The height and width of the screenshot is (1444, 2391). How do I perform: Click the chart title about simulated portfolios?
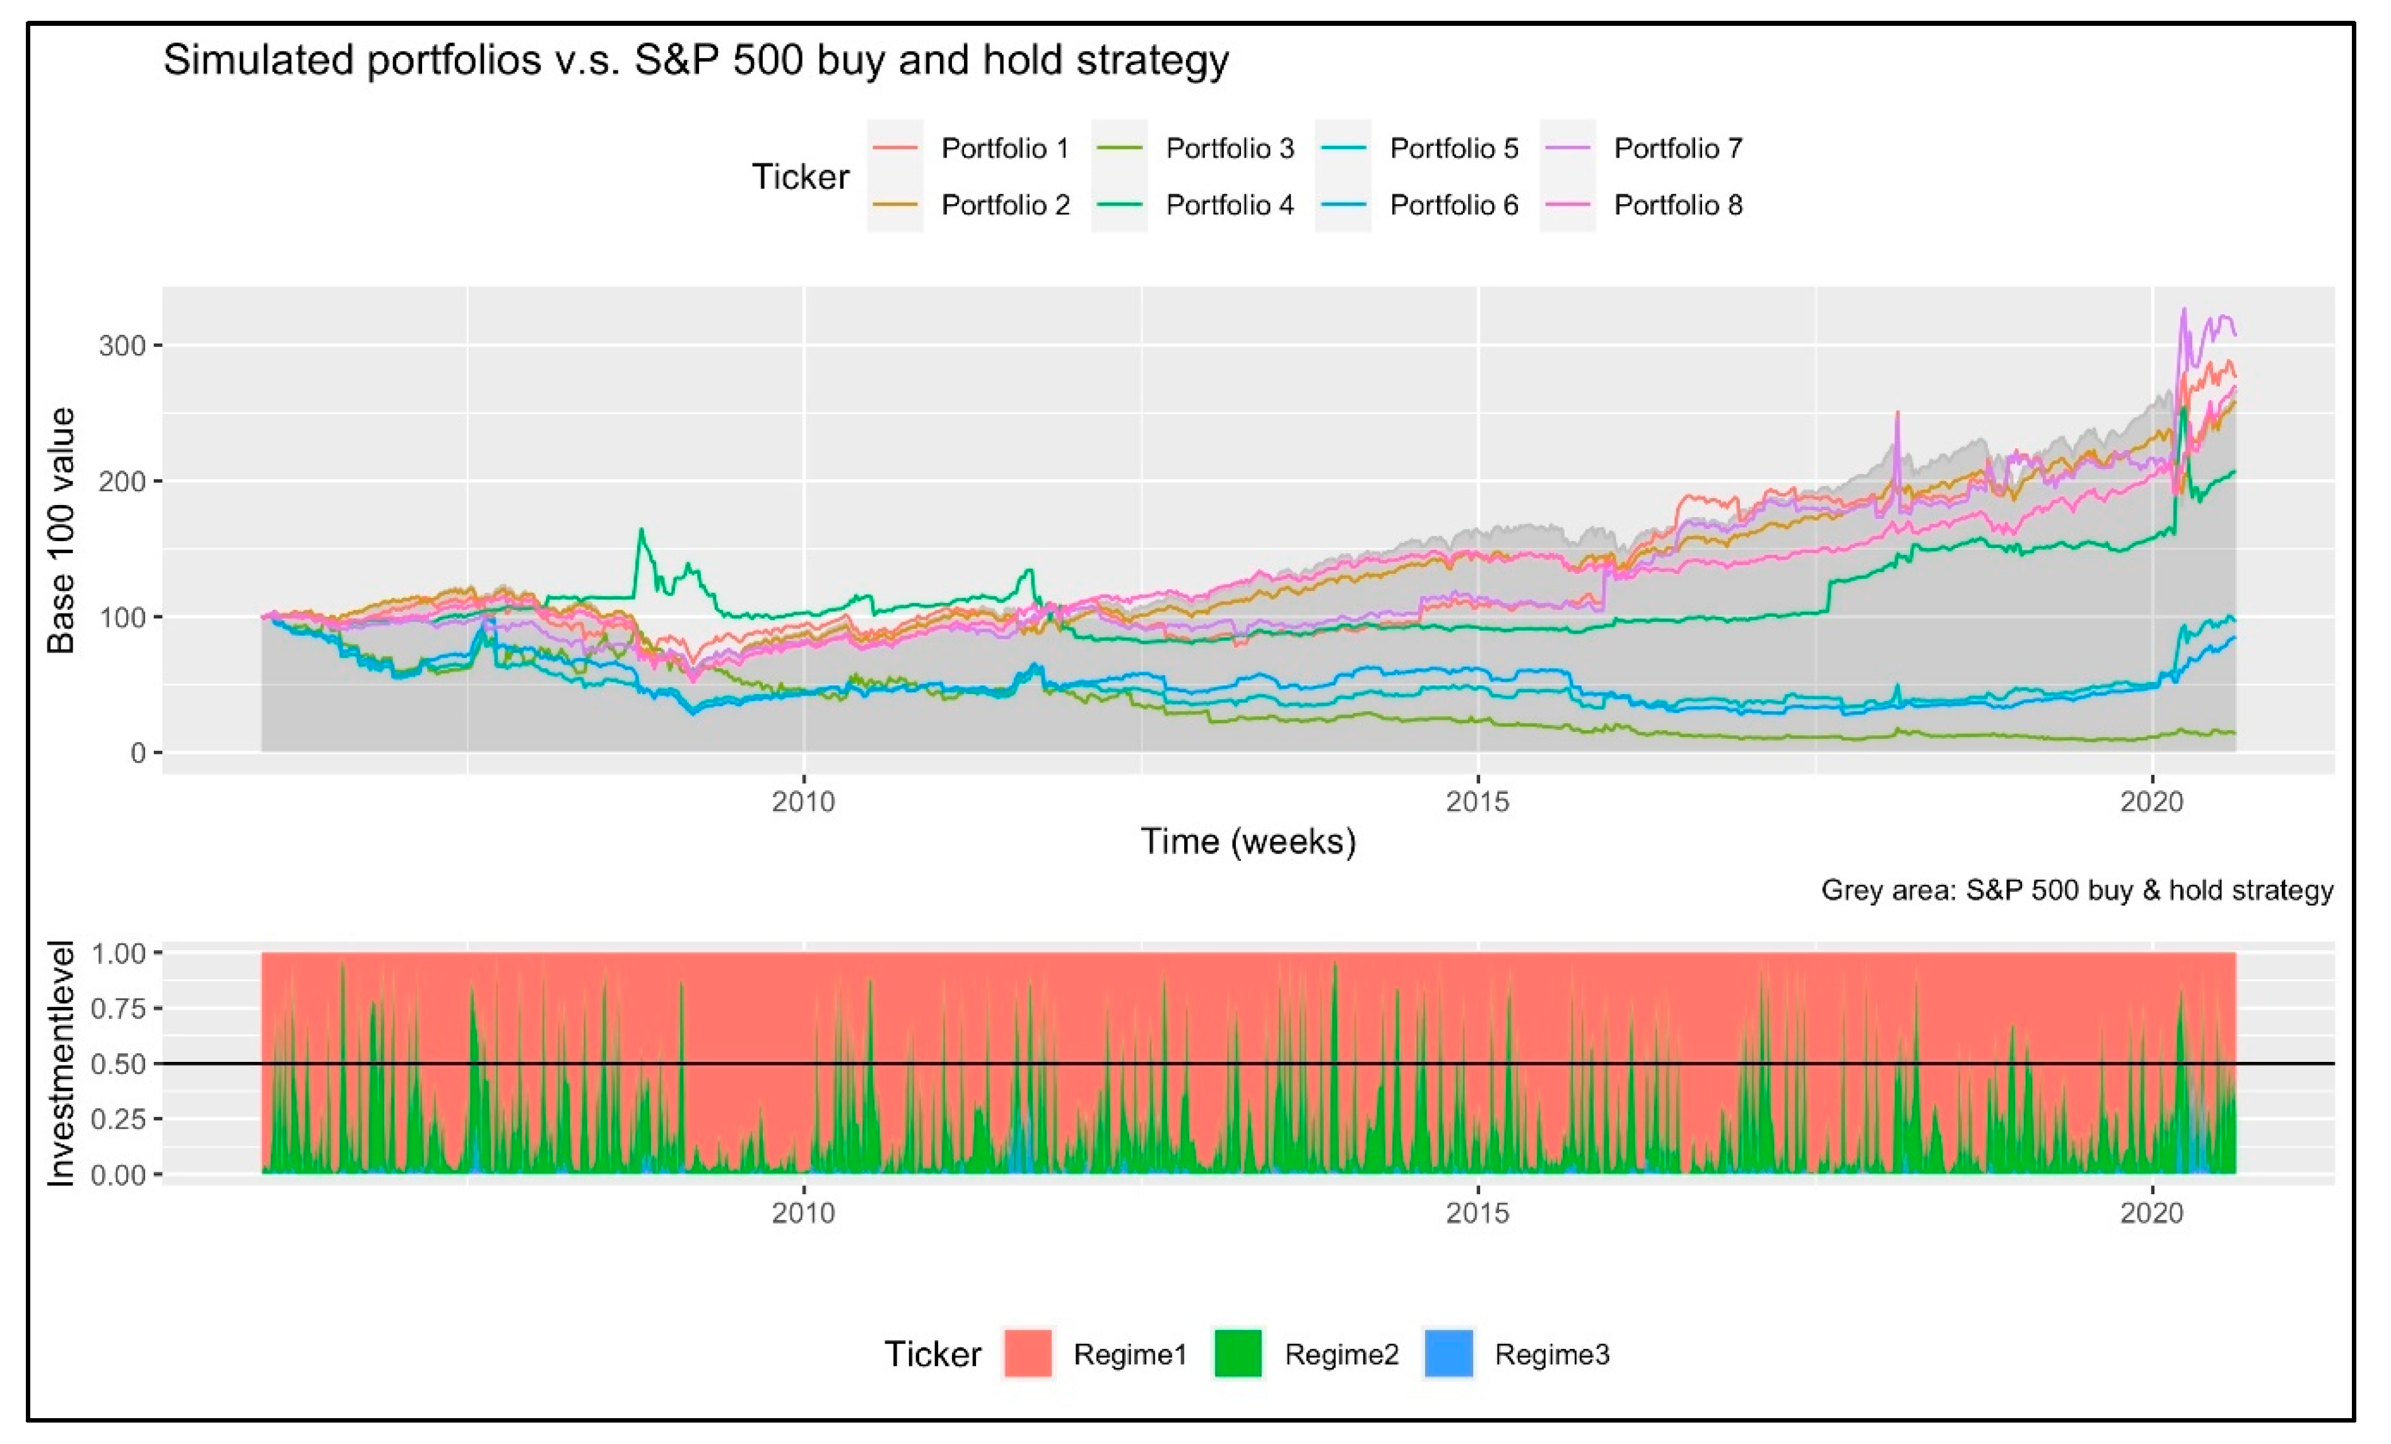click(696, 60)
